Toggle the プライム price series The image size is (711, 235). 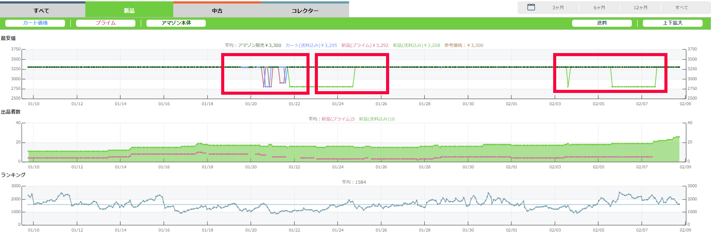tap(106, 23)
